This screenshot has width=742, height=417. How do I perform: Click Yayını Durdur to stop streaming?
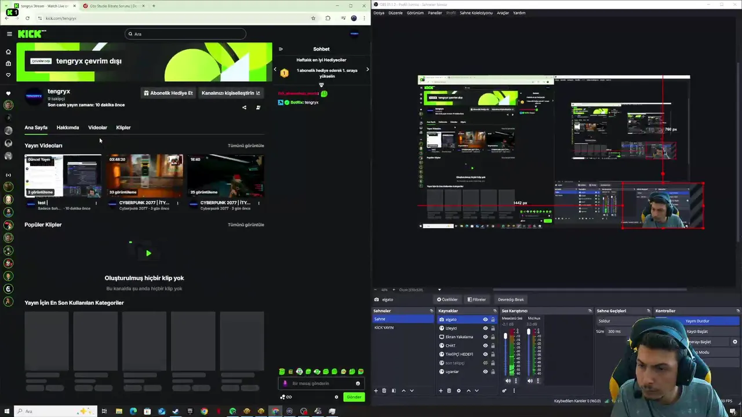tap(697, 321)
